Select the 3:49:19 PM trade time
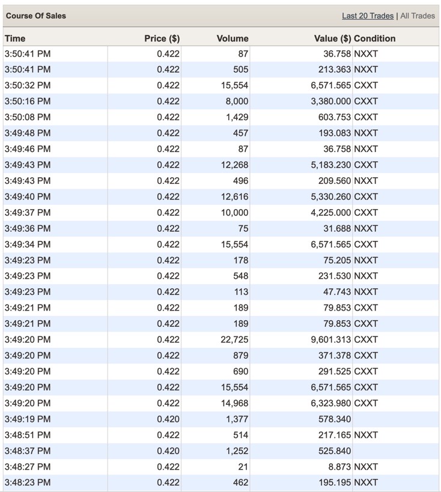The image size is (441, 492). pos(28,419)
